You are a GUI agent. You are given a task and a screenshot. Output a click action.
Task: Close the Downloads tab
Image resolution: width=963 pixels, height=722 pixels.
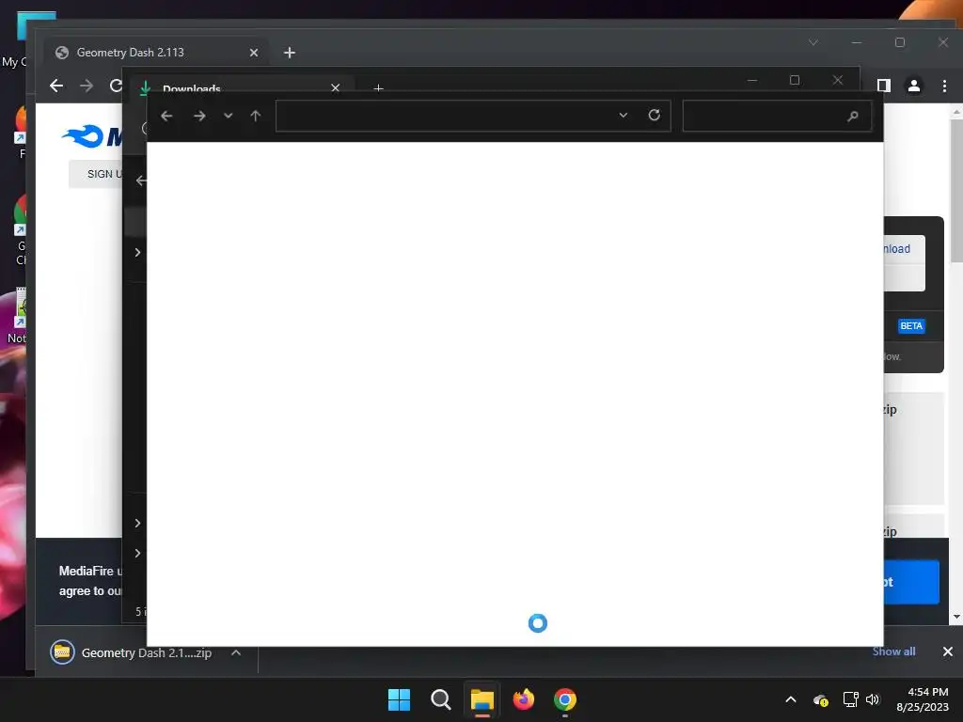tap(336, 87)
